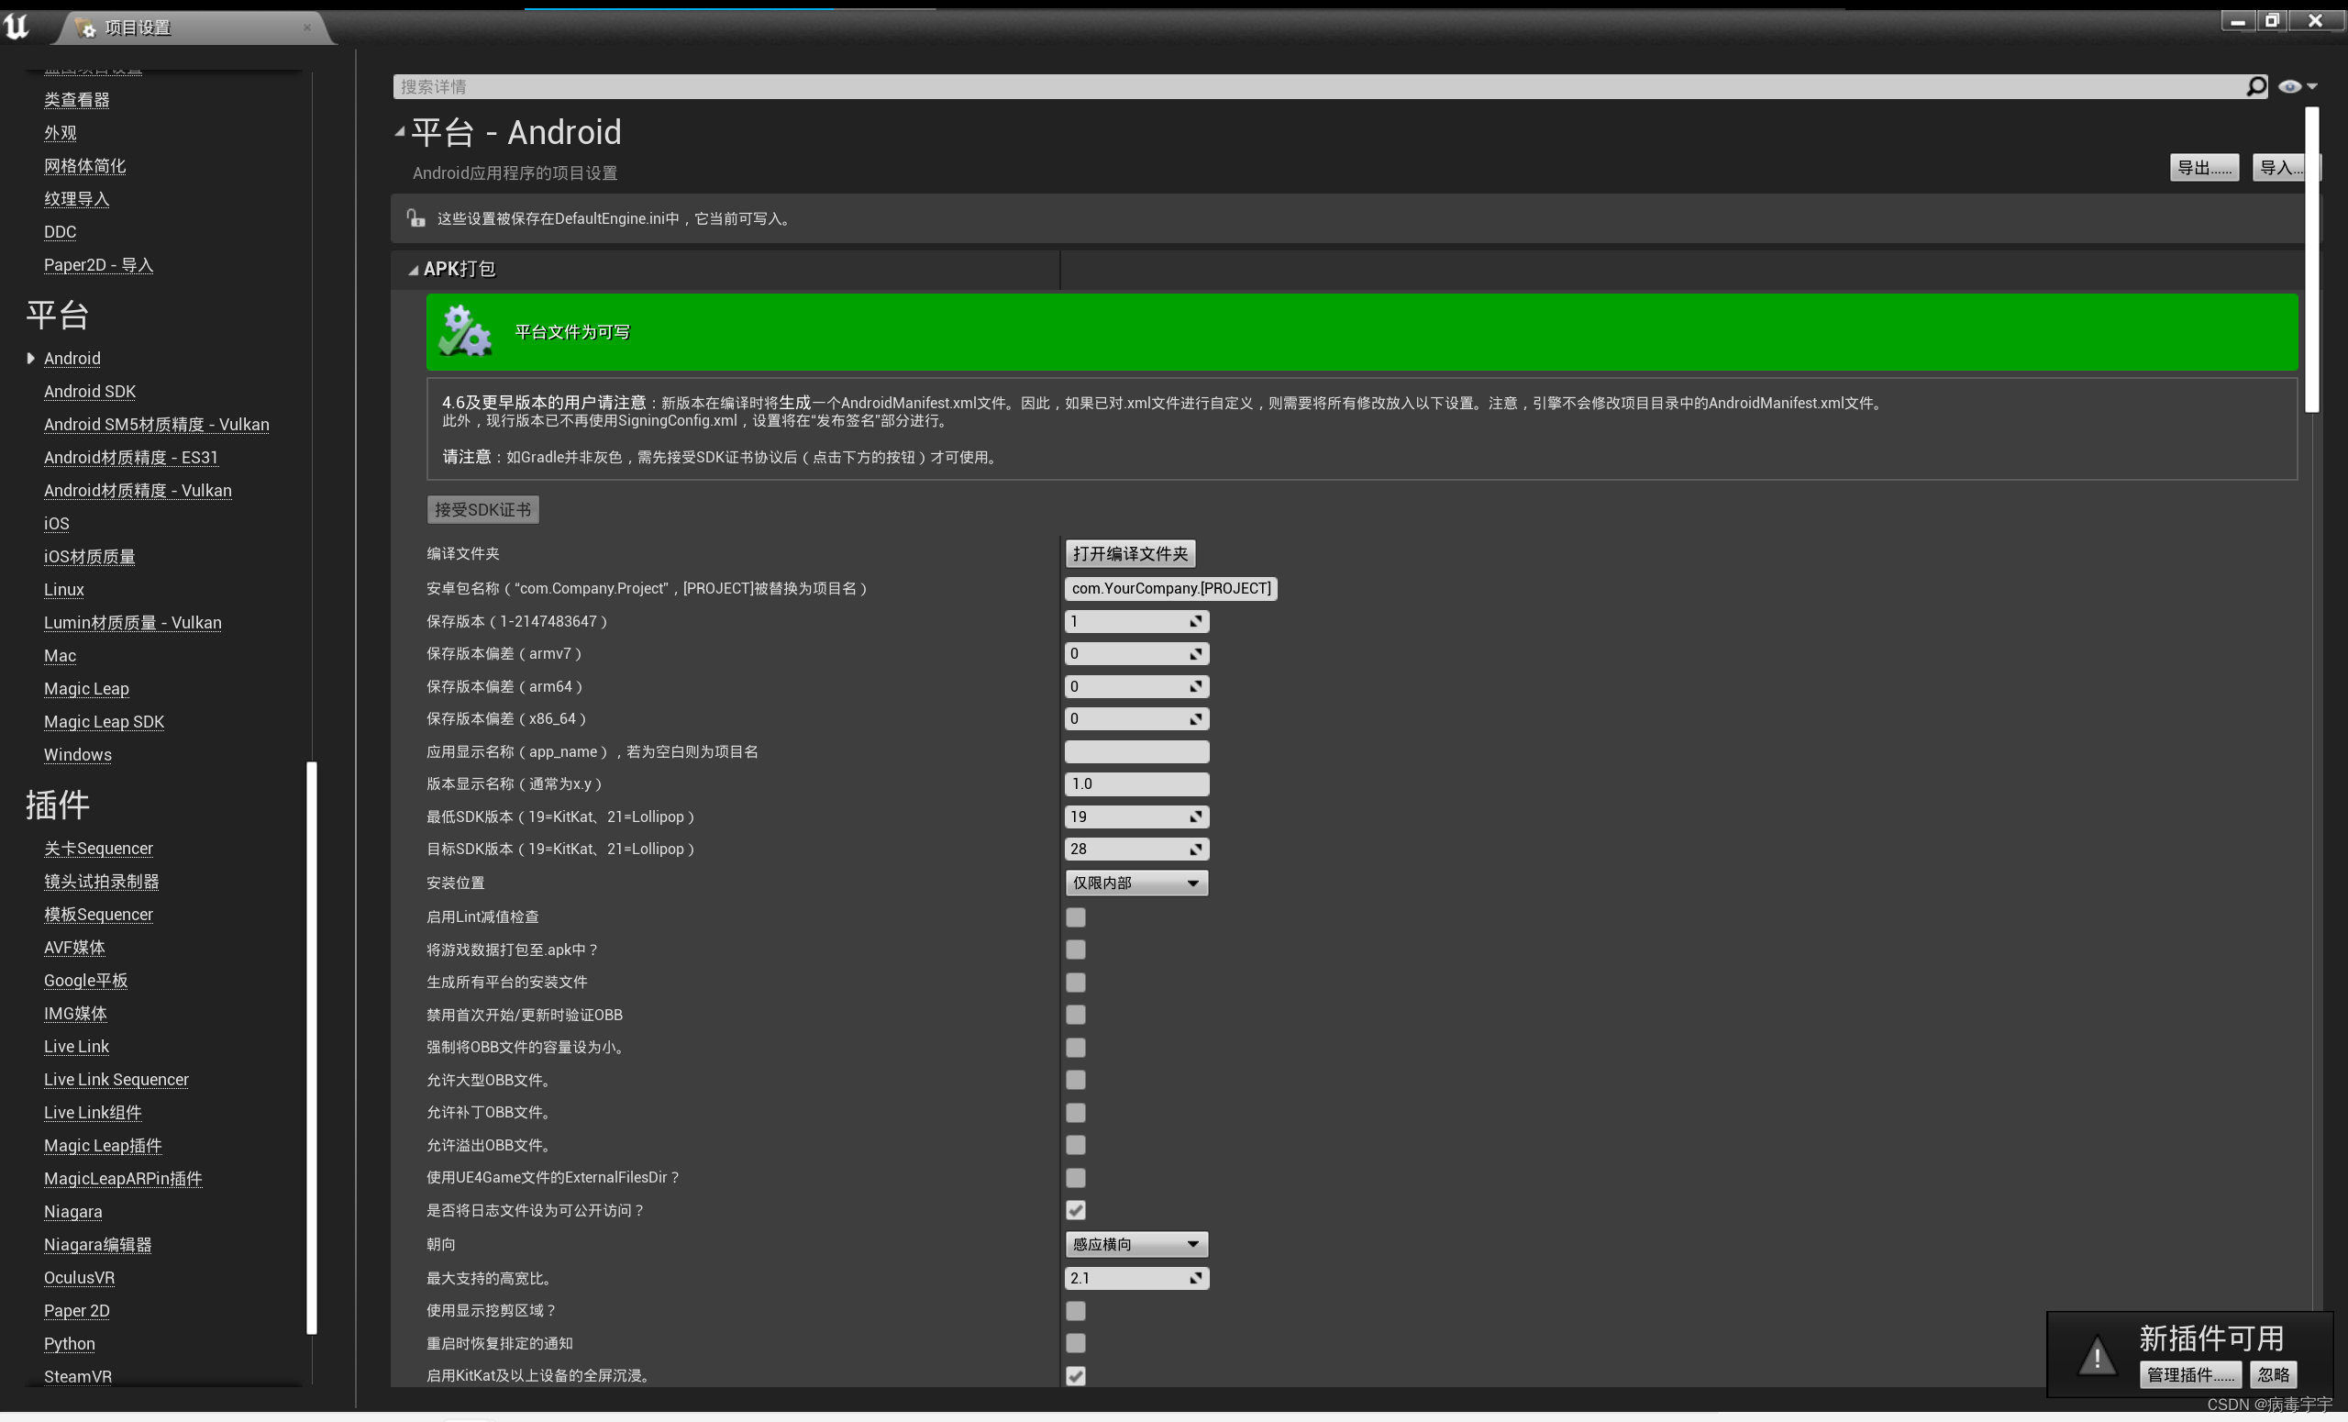Screen dimensions: 2348x1422
Task: Click the 安卓包名称 input field
Action: click(1170, 588)
